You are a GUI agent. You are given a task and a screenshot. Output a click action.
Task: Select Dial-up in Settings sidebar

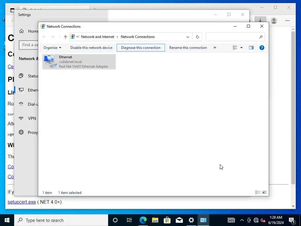click(x=29, y=104)
